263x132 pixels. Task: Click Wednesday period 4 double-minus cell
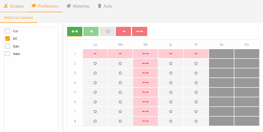tap(145, 83)
